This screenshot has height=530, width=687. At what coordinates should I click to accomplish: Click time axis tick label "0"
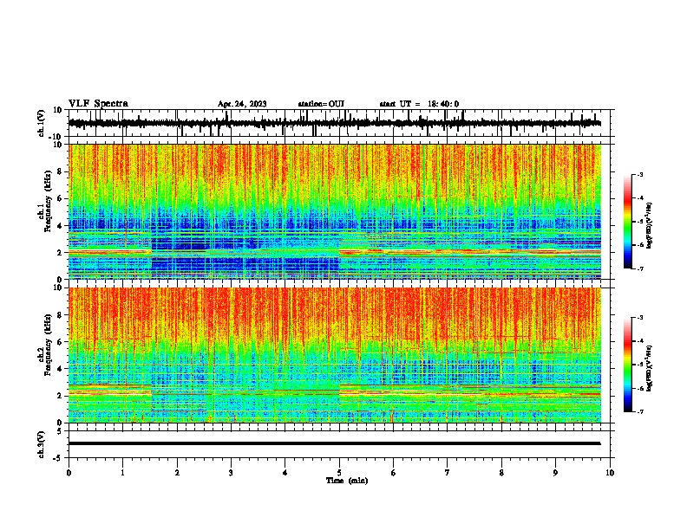[x=69, y=473]
